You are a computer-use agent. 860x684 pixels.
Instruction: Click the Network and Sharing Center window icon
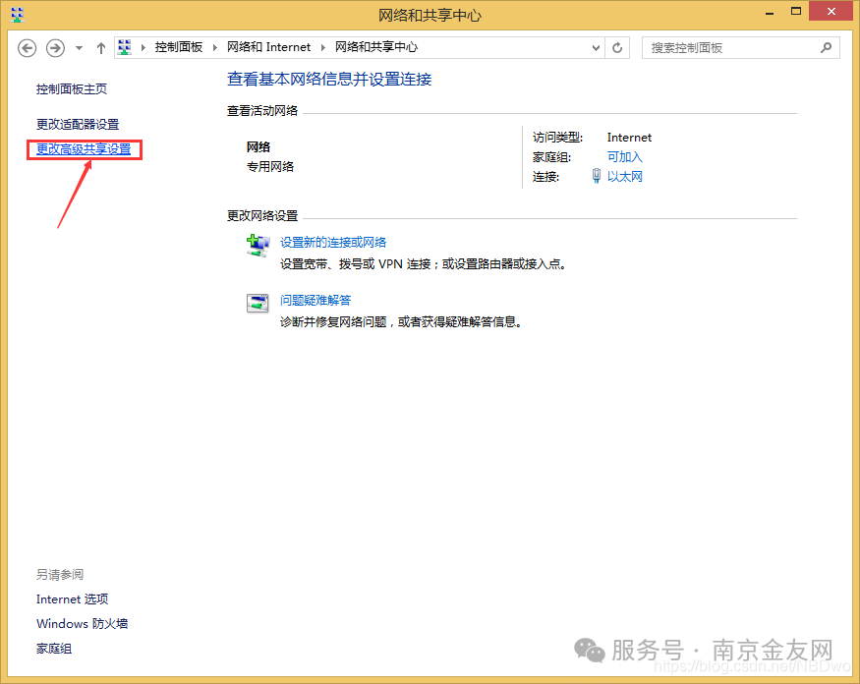(17, 15)
